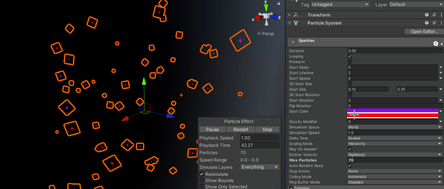Open Start Color mode dropdown arrow

coord(440,111)
